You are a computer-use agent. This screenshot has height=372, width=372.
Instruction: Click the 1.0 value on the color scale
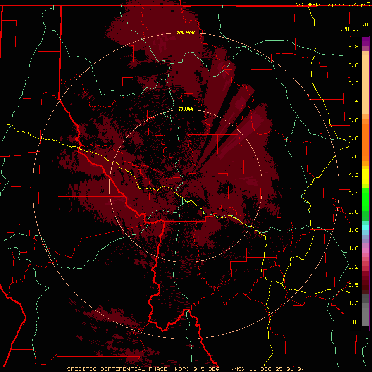353,248
